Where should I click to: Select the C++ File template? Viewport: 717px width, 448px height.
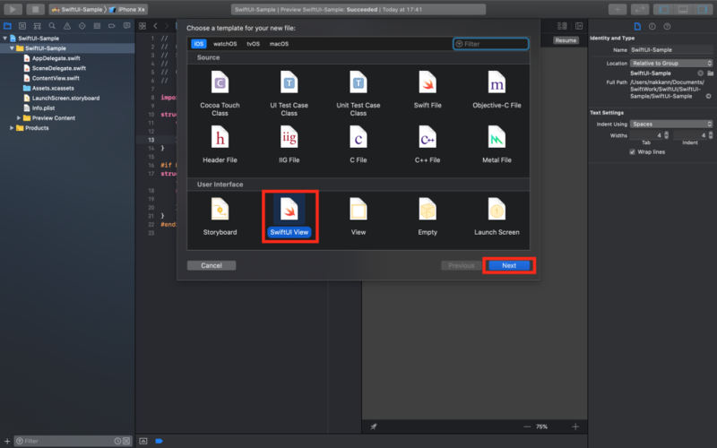[428, 144]
